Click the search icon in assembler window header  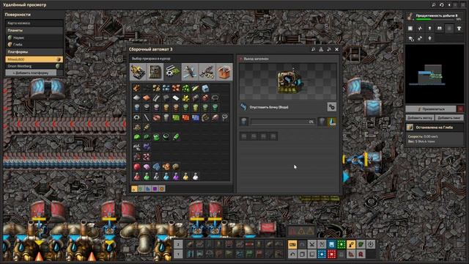click(x=313, y=49)
